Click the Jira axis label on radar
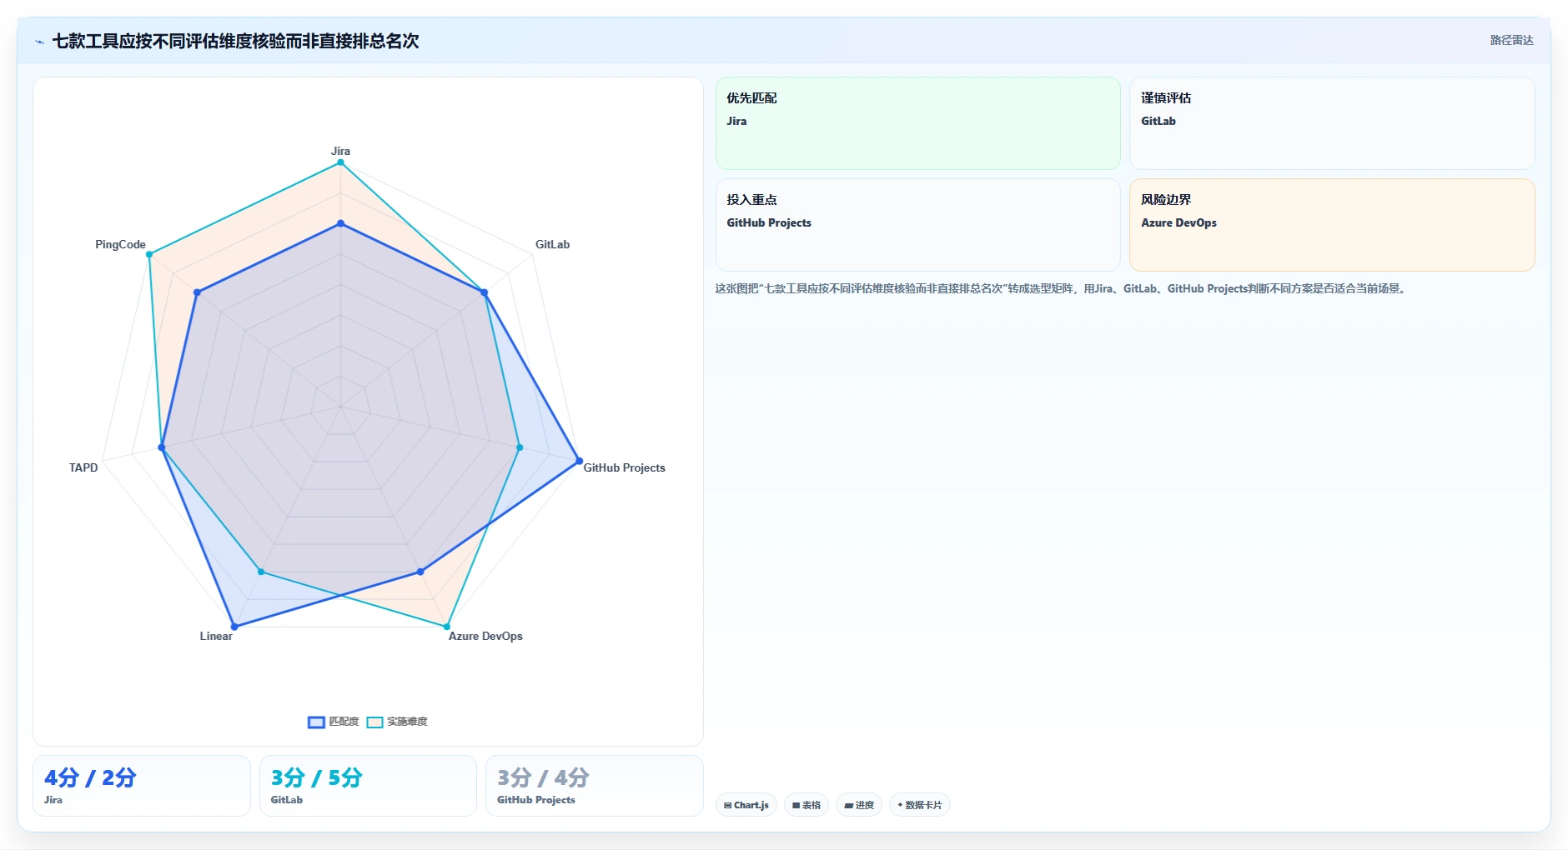Screen dimensions: 1568x850 (340, 151)
